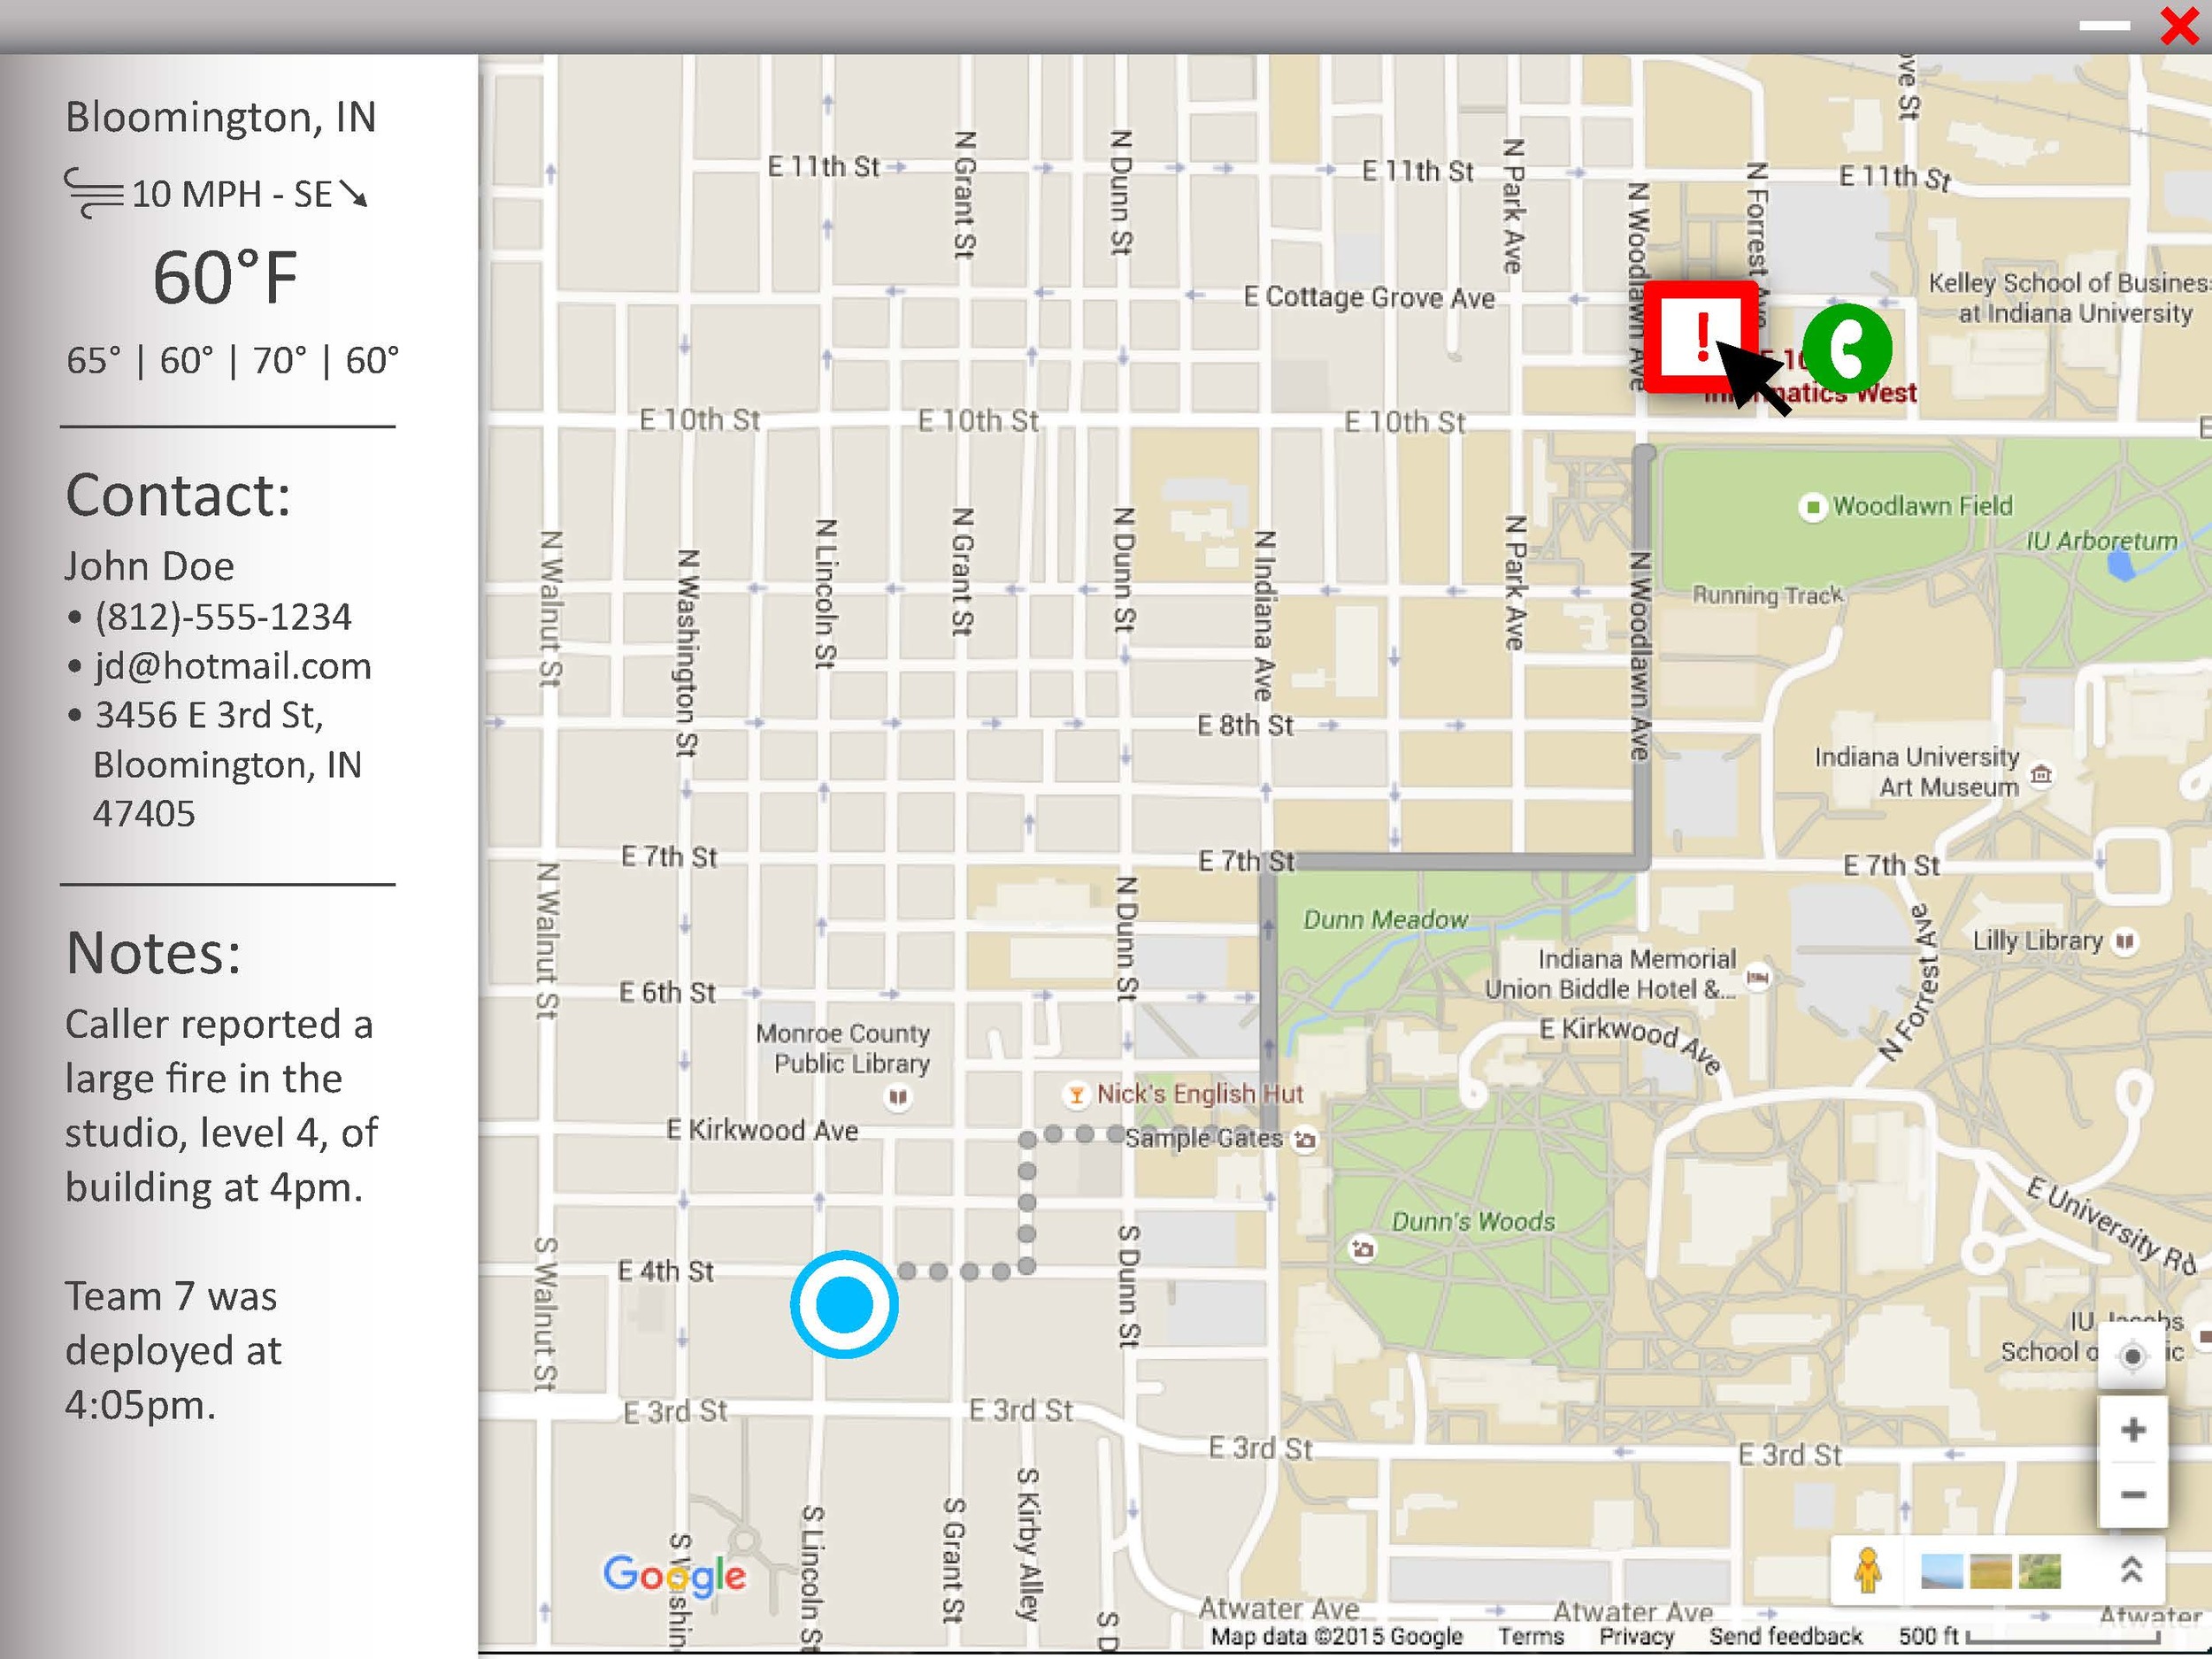The image size is (2212, 1659).
Task: Click the S Kirby Alley label
Action: [x=1027, y=1543]
